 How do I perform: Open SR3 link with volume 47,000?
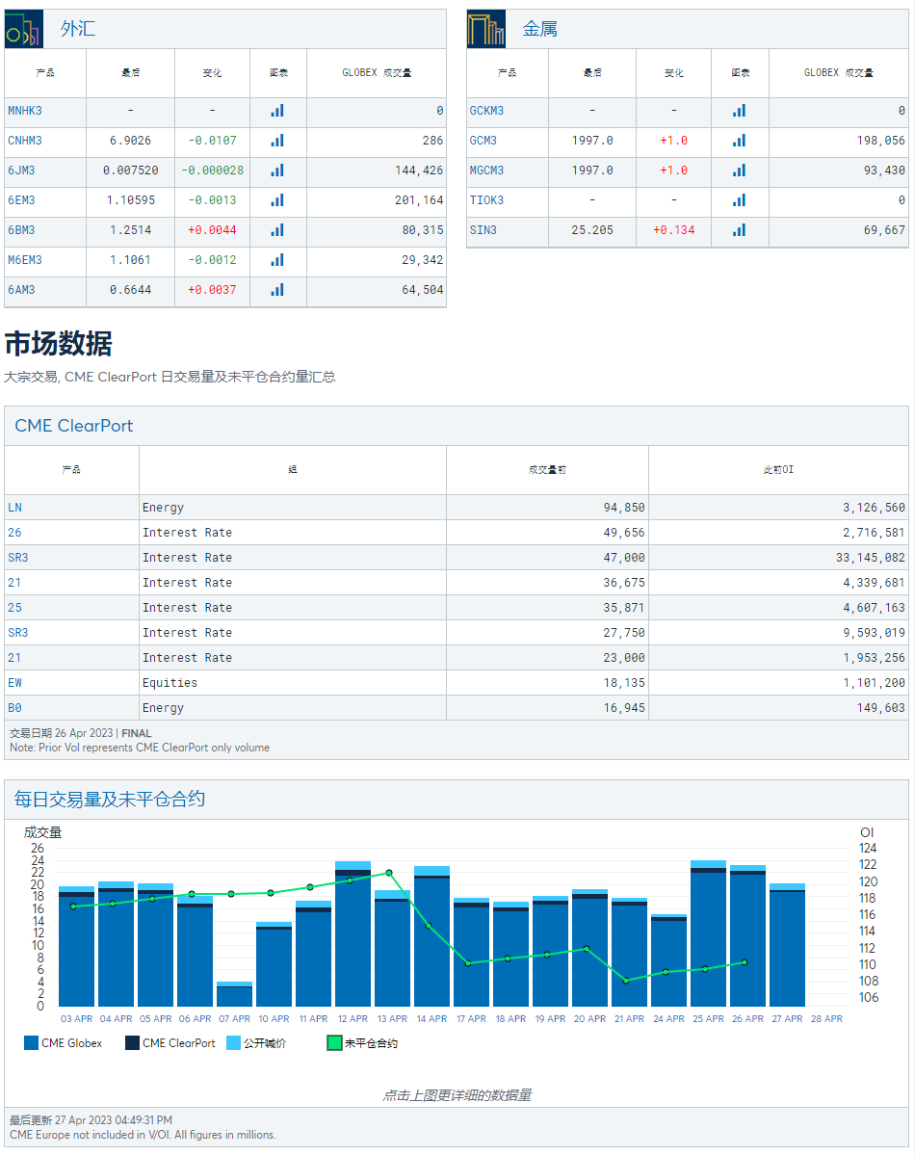(x=18, y=558)
